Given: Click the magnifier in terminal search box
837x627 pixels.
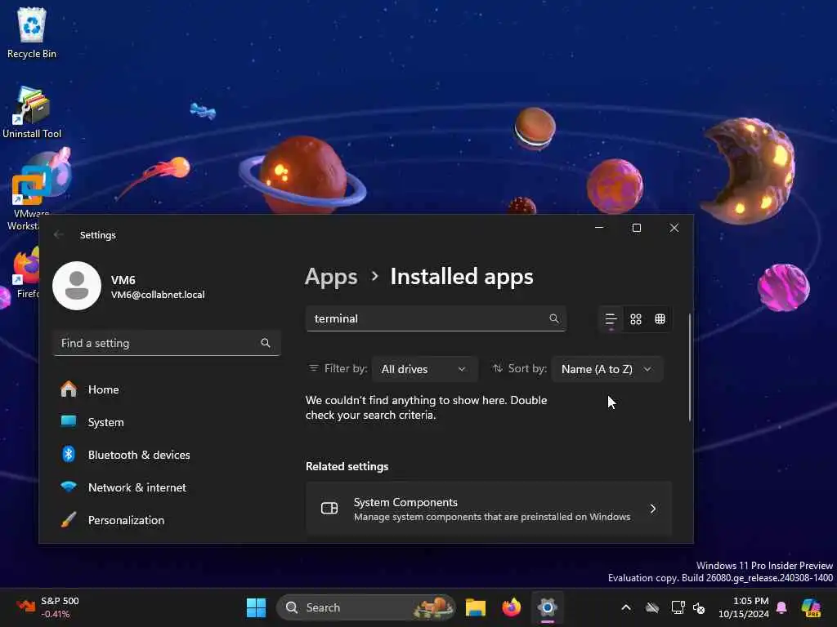Looking at the screenshot, I should [x=554, y=318].
